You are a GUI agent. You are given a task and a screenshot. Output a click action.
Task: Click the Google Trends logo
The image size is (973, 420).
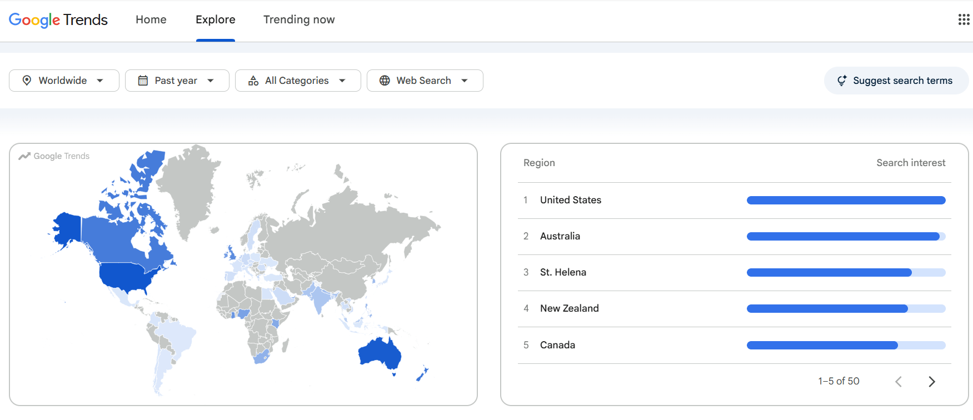(58, 20)
